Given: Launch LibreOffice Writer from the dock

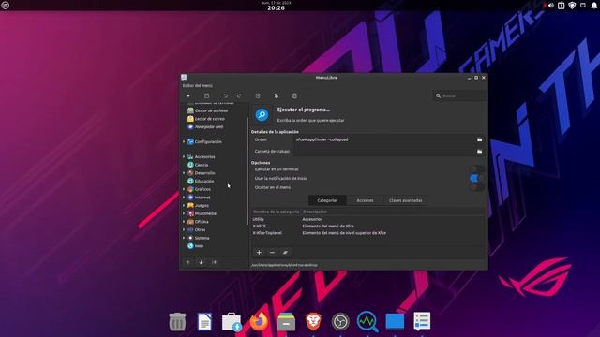Looking at the screenshot, I should [204, 321].
